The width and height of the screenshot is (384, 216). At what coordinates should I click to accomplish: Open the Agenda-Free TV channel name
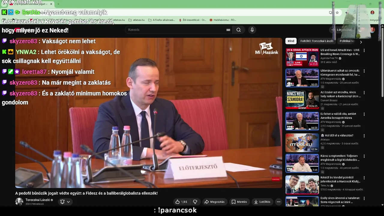[x=329, y=58]
